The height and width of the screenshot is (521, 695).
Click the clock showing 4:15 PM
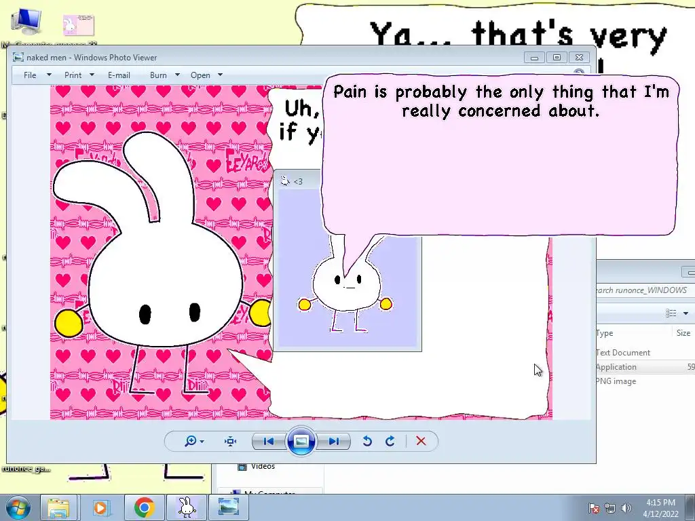[660, 508]
